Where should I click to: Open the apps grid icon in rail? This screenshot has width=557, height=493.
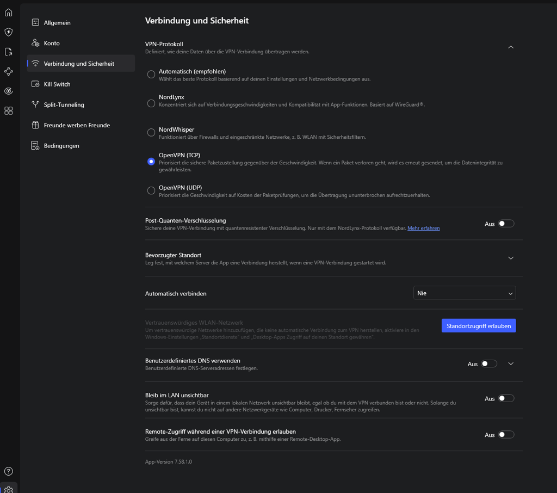(9, 111)
